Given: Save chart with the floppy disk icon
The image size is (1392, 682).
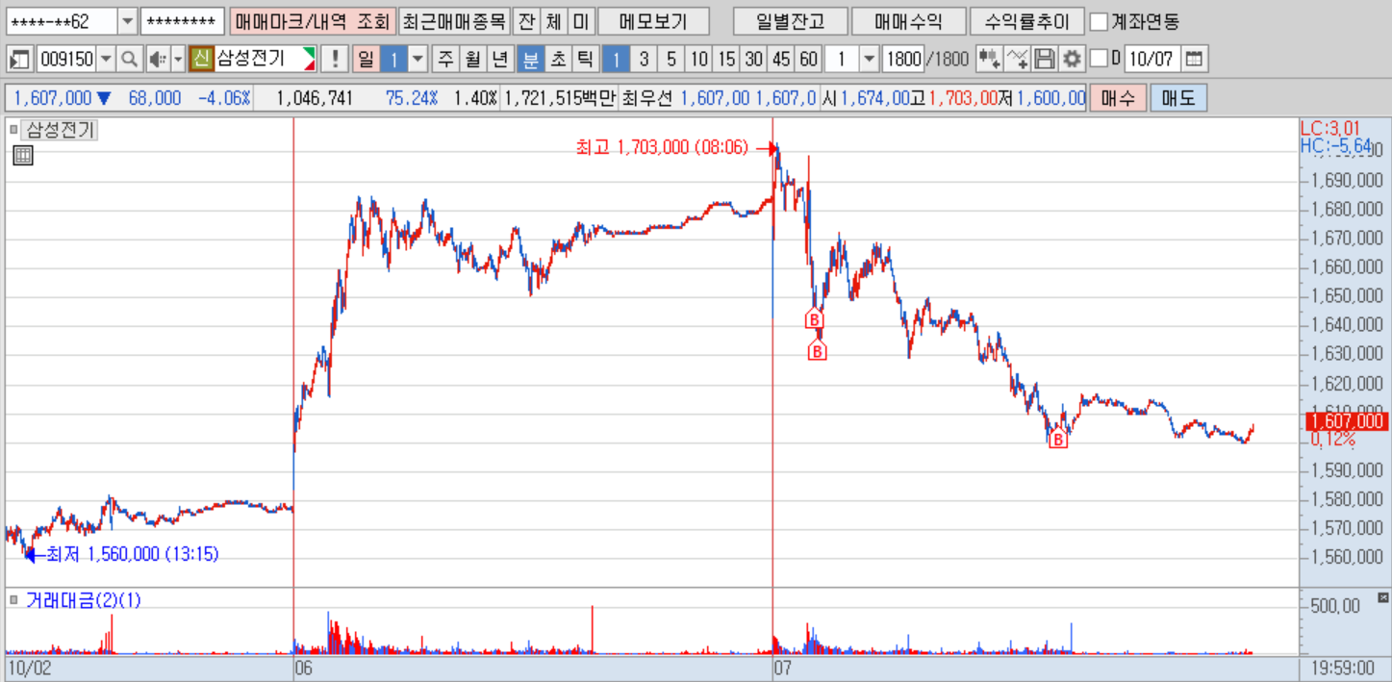Looking at the screenshot, I should point(1044,60).
